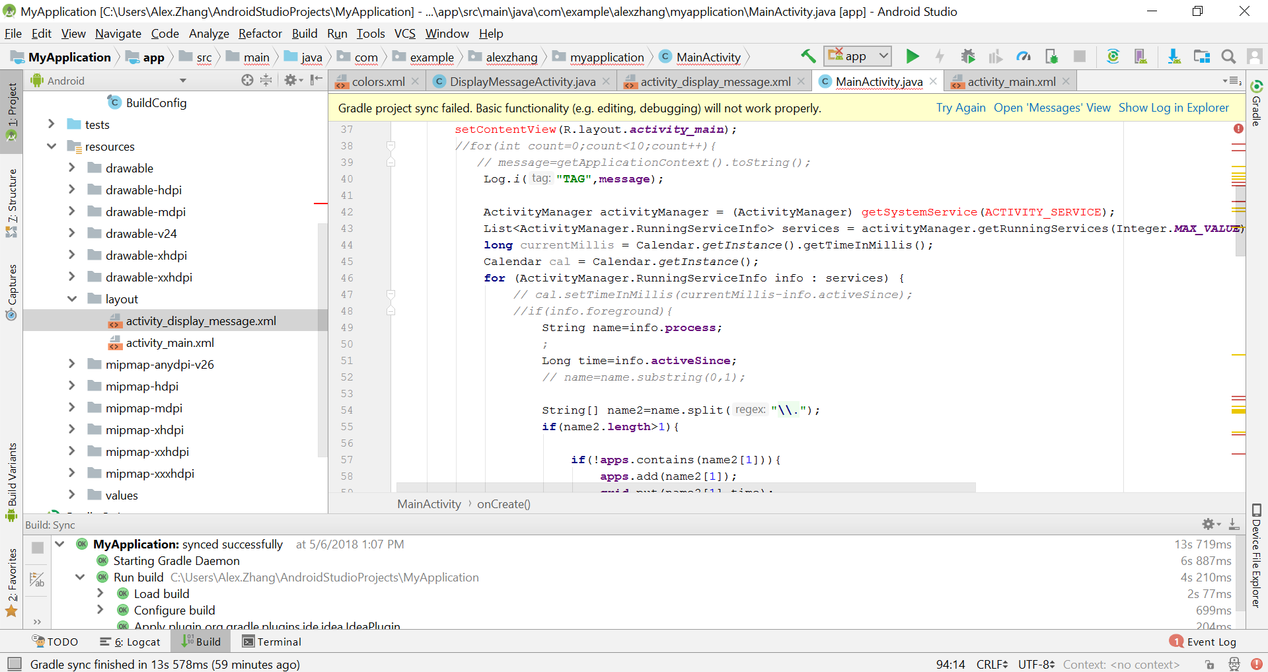Close the MainActivity.java tab
Screen dimensions: 1268x672
click(x=933, y=81)
